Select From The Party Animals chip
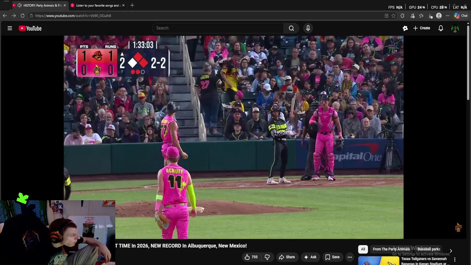 (391, 249)
